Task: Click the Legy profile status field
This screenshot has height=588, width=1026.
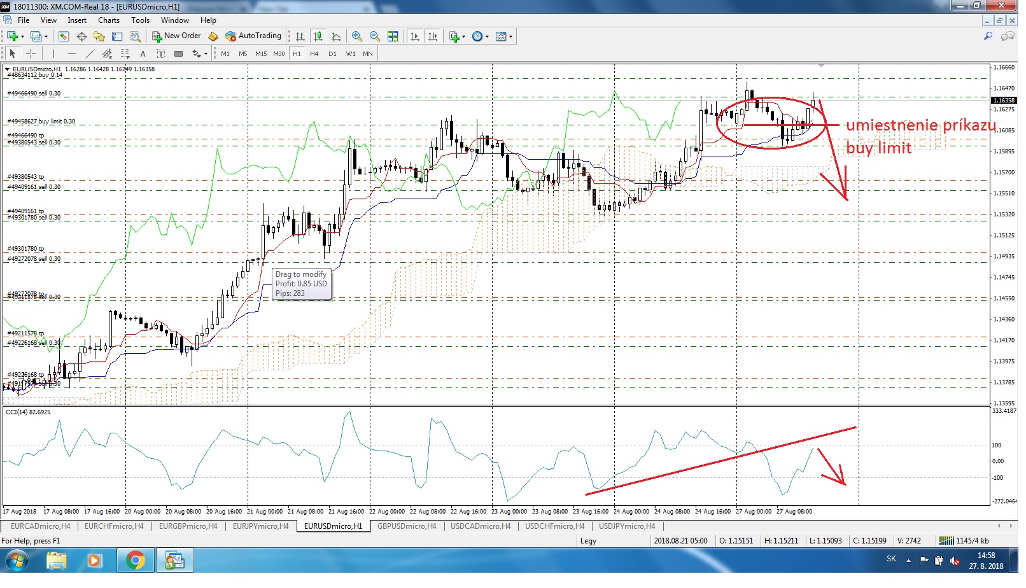Action: [x=589, y=541]
